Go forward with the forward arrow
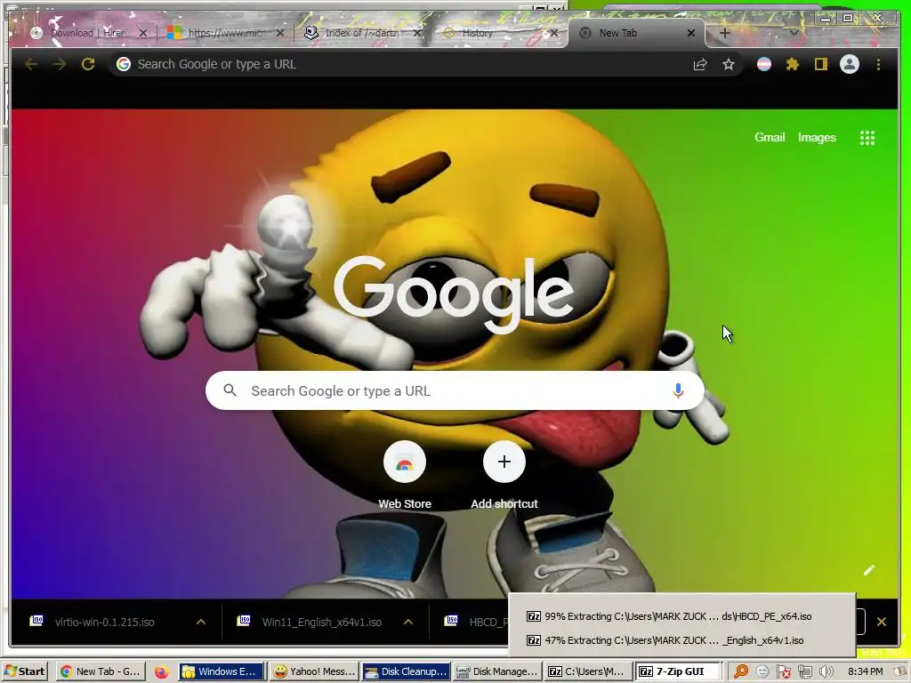Viewport: 911px width, 683px height. pyautogui.click(x=60, y=64)
